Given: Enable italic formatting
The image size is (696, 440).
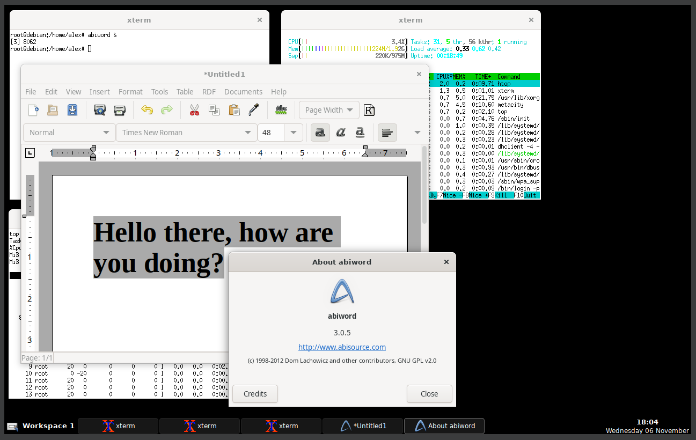Looking at the screenshot, I should point(340,132).
